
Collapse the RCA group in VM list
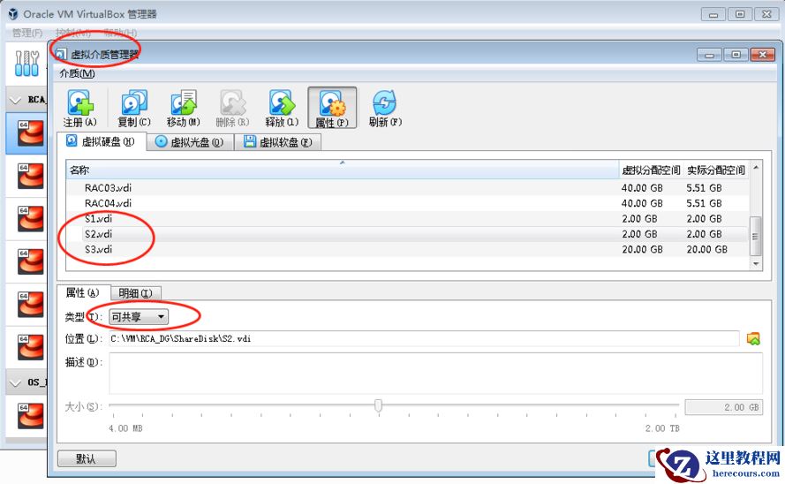[16, 100]
